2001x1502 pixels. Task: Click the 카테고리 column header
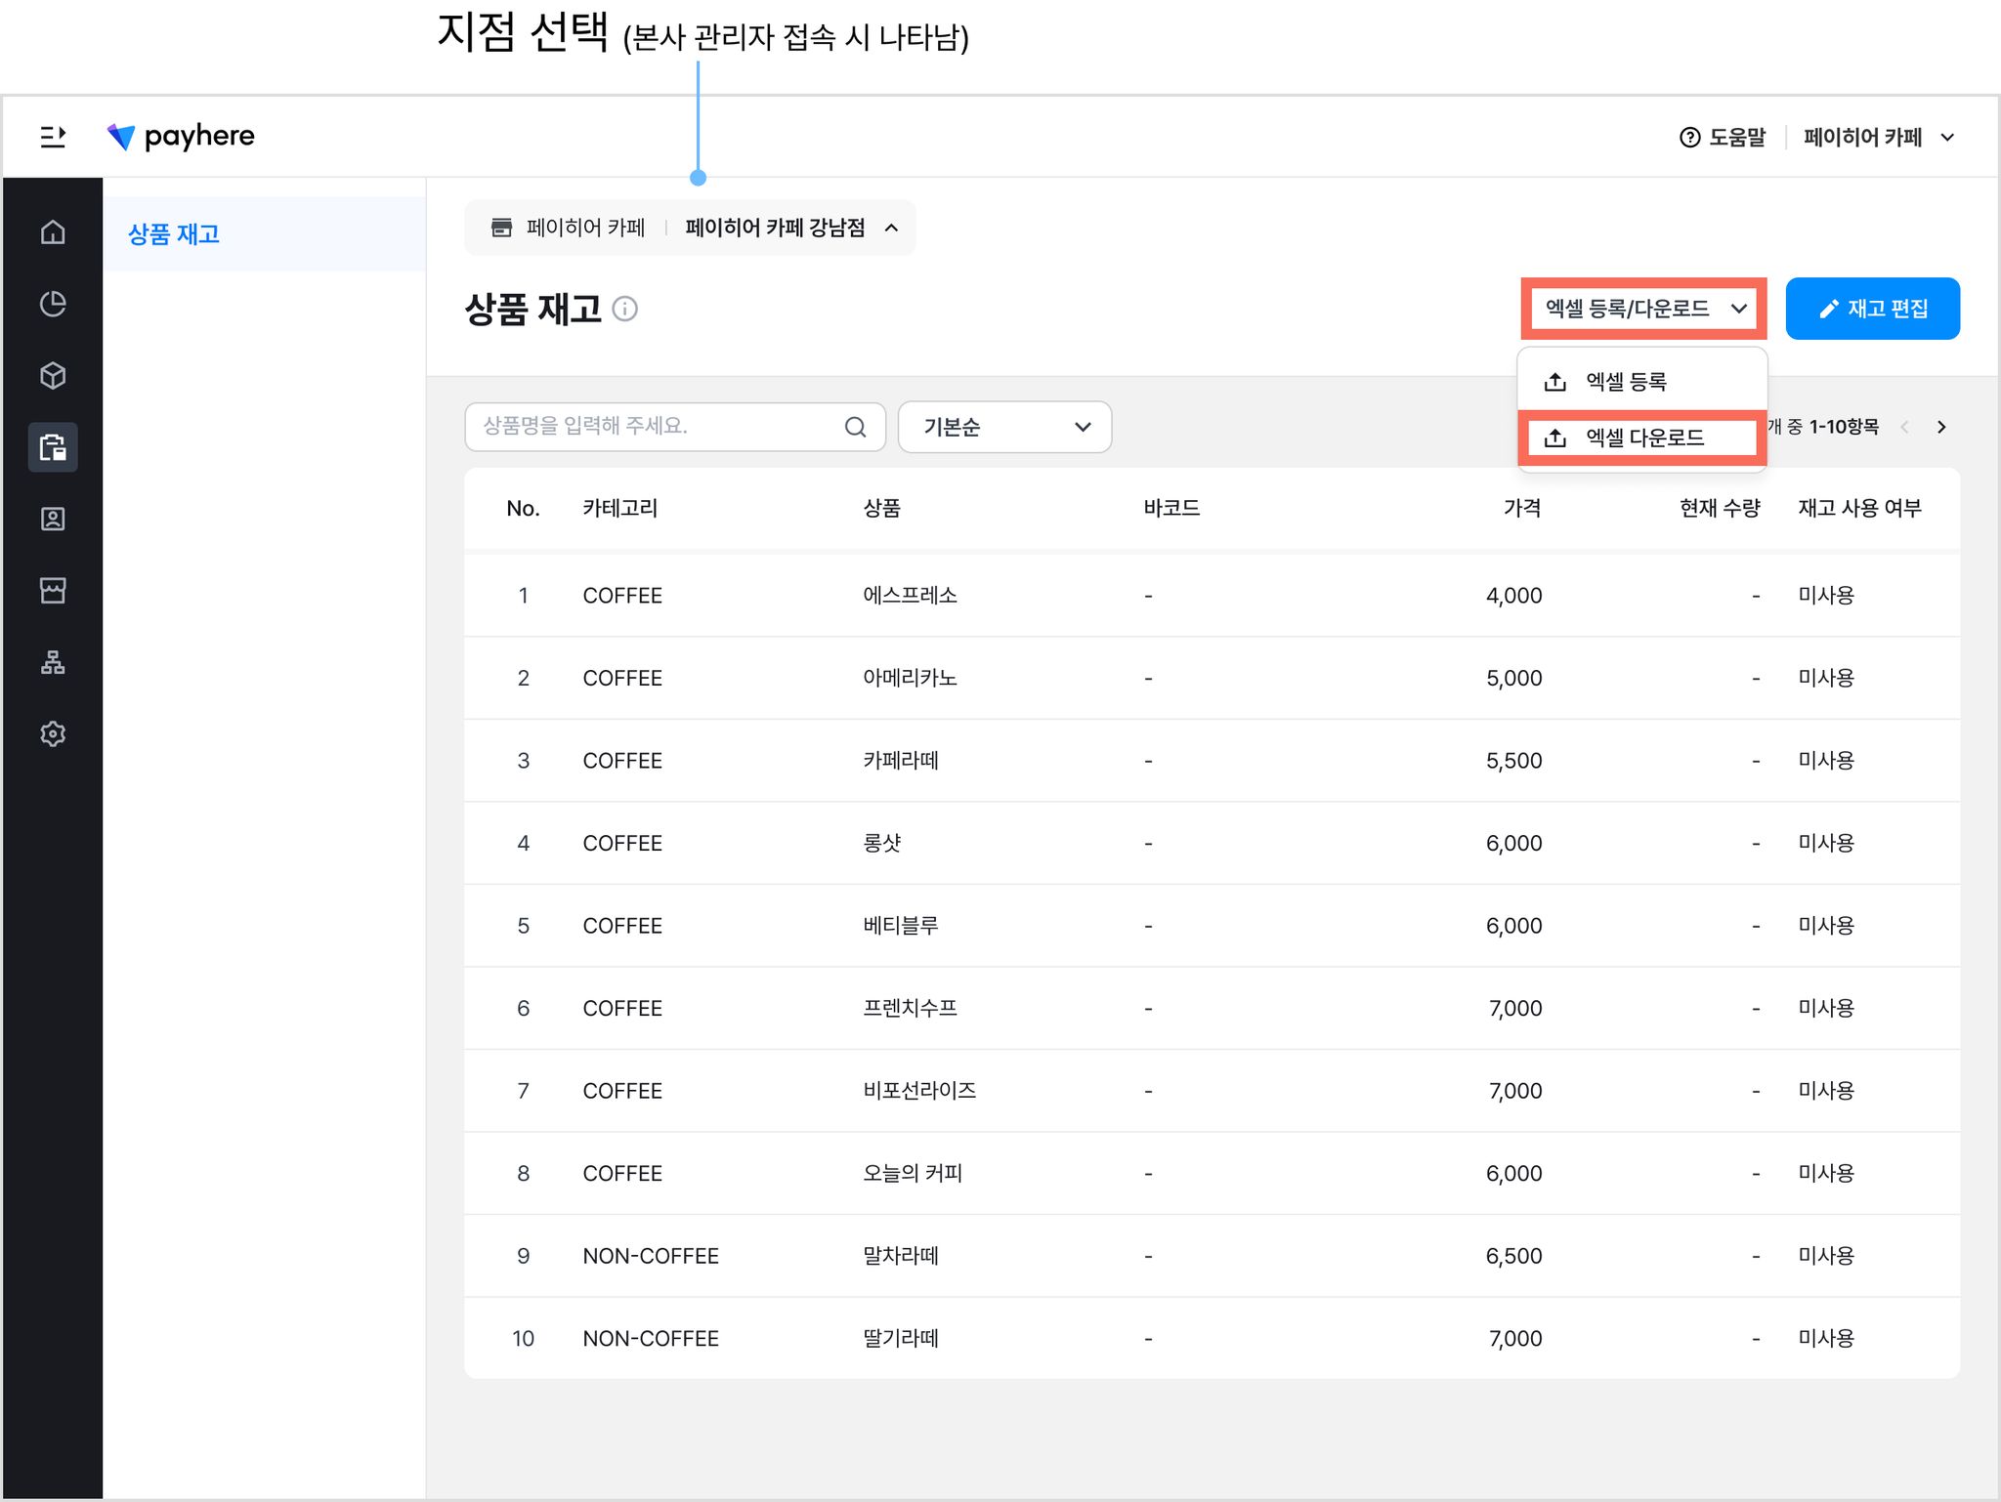[x=620, y=508]
